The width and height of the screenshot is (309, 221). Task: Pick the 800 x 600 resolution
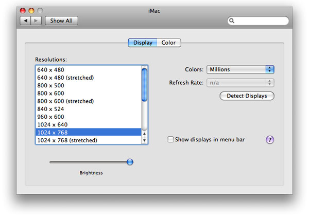[x=89, y=93]
